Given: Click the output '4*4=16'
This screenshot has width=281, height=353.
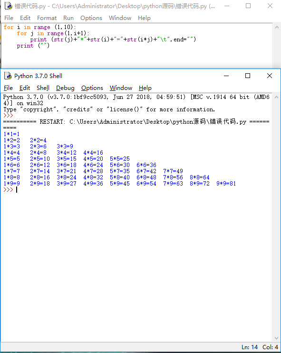Looking at the screenshot, I should (x=93, y=153).
